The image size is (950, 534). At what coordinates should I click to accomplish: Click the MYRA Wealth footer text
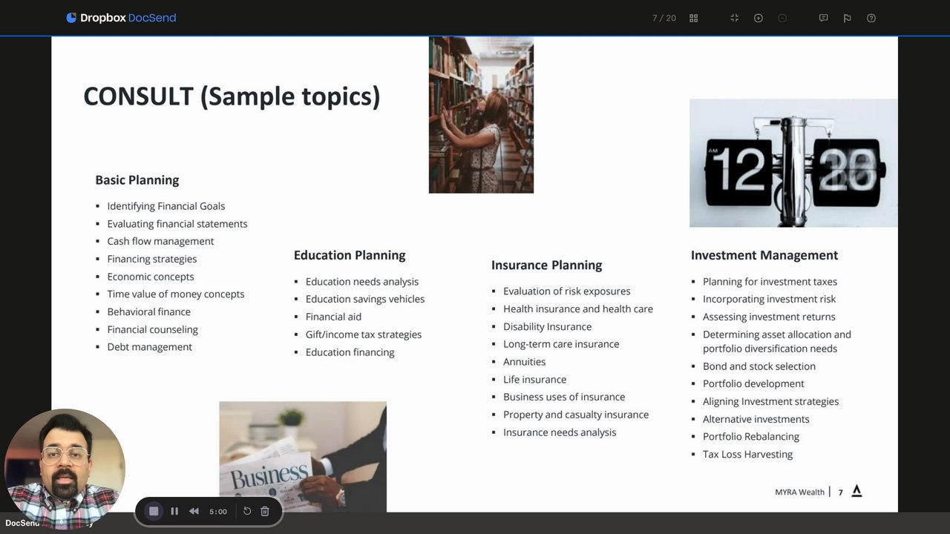800,492
